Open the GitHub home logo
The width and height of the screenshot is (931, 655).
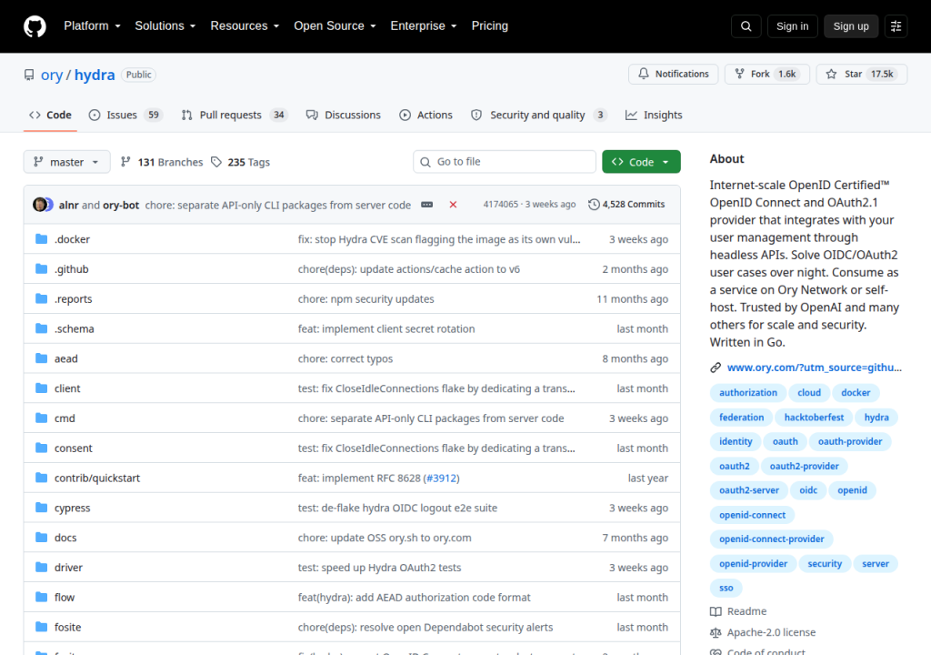35,26
